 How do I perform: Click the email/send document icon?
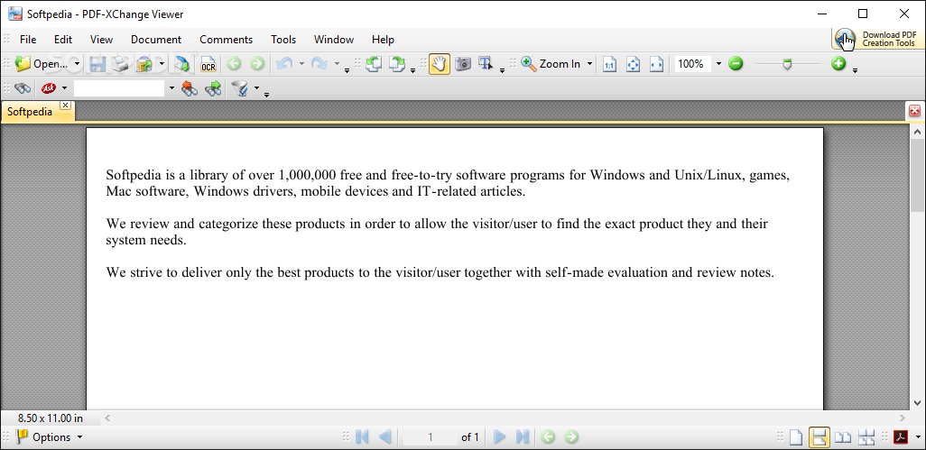point(144,64)
